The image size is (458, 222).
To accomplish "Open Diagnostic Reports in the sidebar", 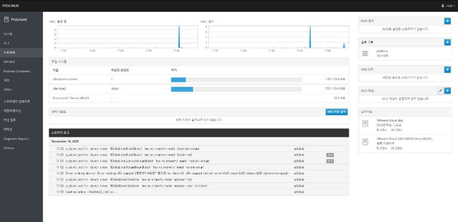I will click(21, 139).
